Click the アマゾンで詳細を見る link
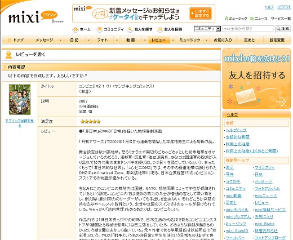293x240 pixels. point(20,123)
